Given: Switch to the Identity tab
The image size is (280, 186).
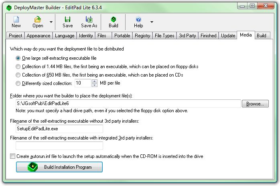Looking at the screenshot, I should click(86, 36).
